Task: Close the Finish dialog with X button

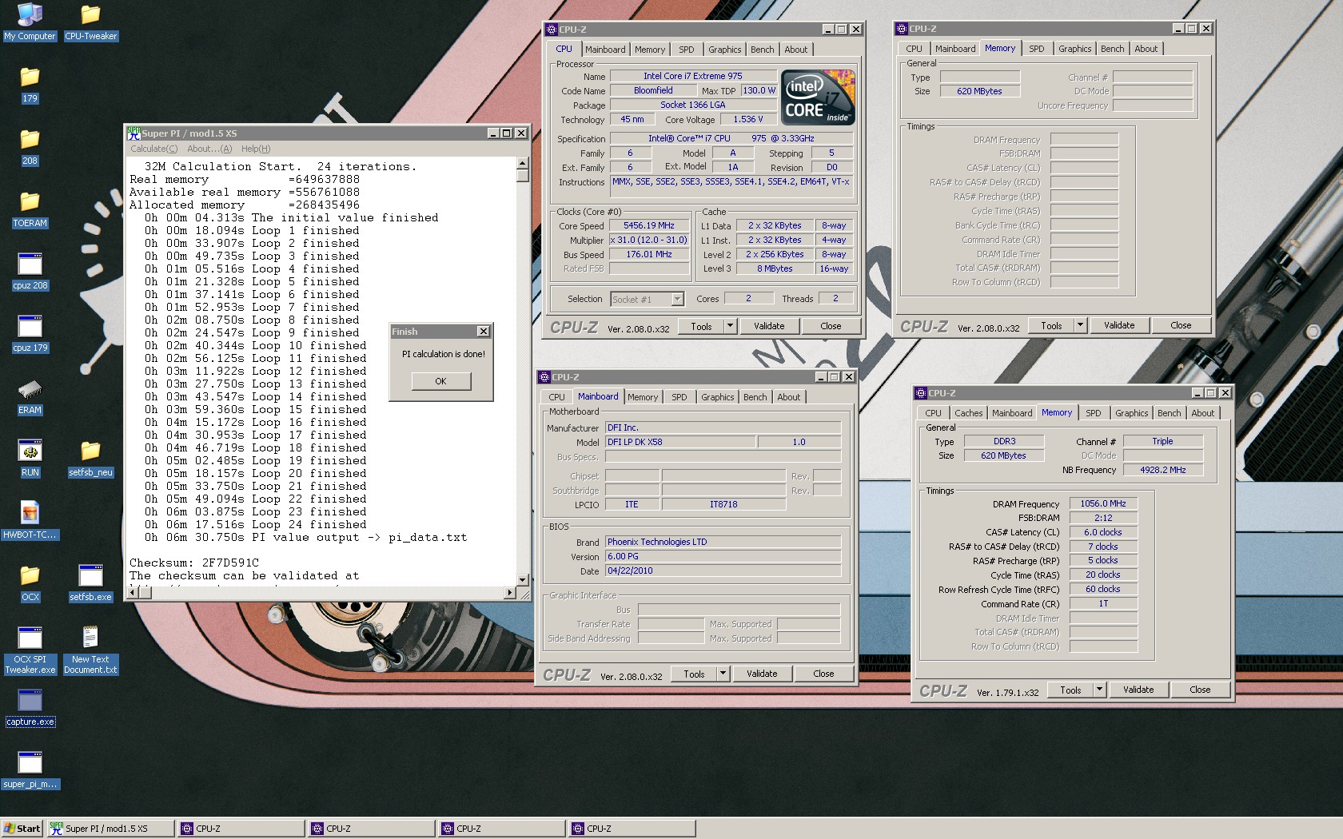Action: pyautogui.click(x=483, y=332)
